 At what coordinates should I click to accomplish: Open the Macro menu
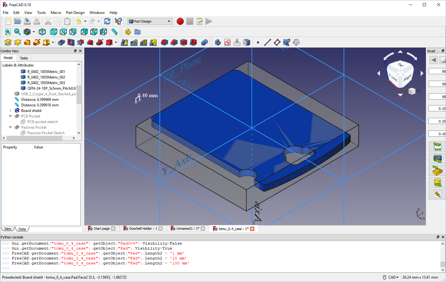tap(56, 13)
